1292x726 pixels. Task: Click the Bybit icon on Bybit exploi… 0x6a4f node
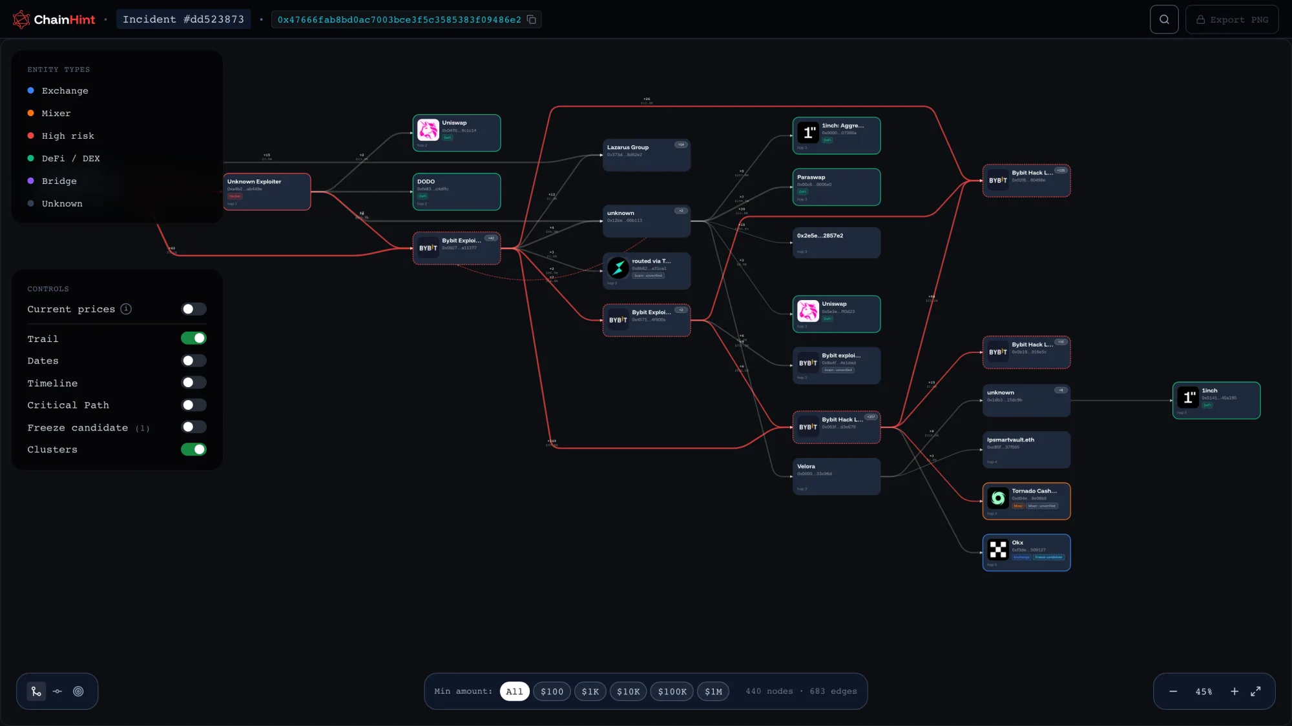click(x=807, y=363)
